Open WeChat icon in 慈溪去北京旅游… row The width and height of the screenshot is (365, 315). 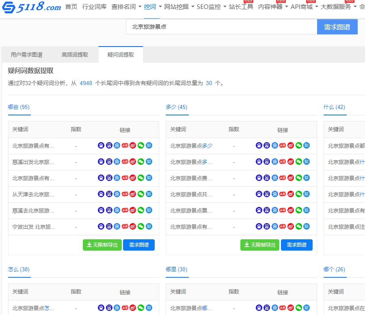coord(141,210)
